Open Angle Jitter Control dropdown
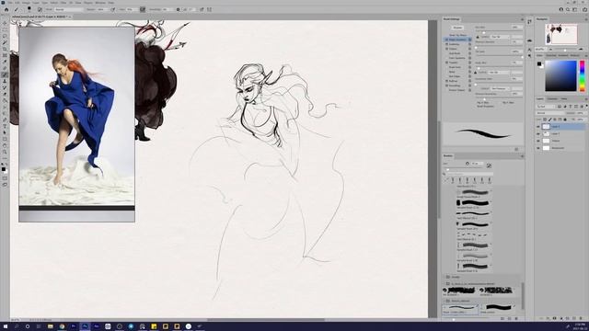589x331 pixels. [499, 72]
